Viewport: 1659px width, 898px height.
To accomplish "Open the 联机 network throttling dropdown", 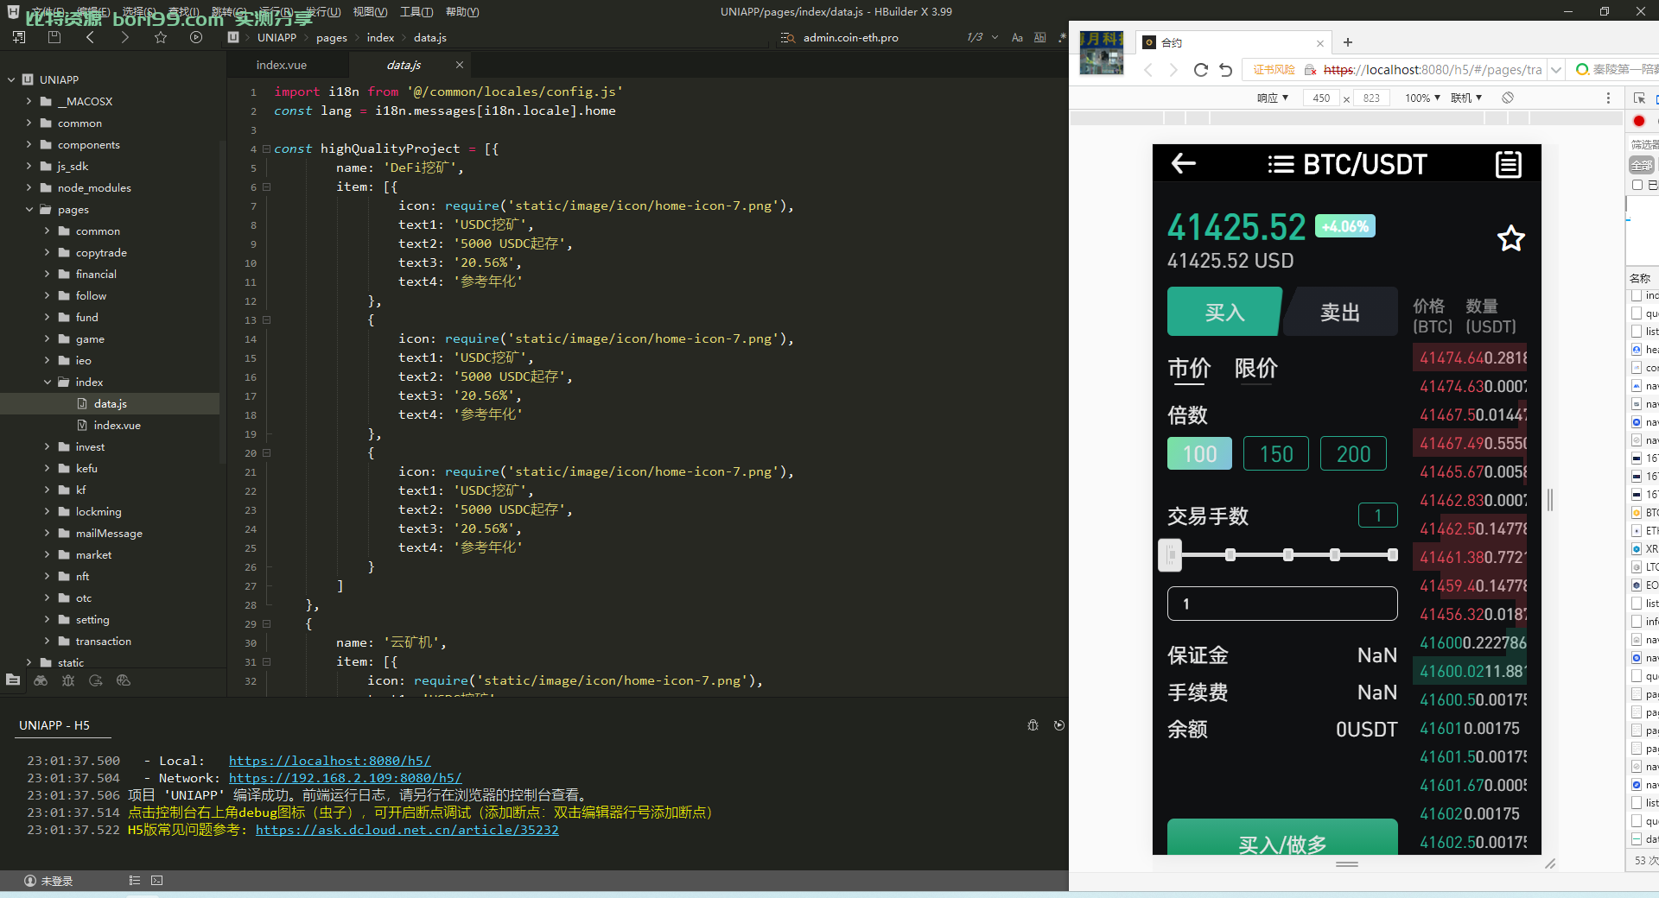I will [x=1466, y=98].
